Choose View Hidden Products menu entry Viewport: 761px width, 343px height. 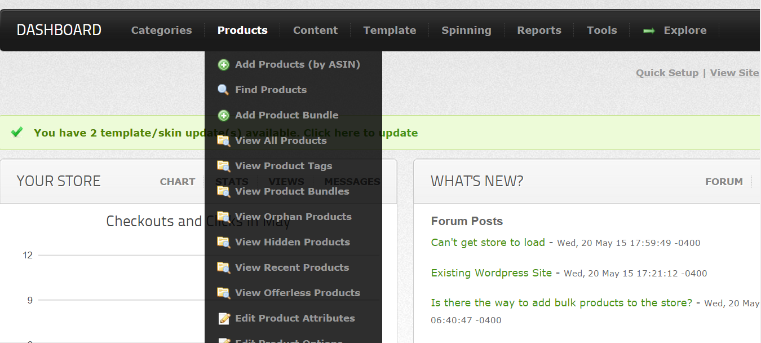[293, 242]
